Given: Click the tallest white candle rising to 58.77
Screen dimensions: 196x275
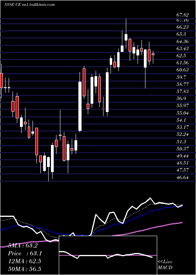Looking at the screenshot, I should (x=80, y=106).
